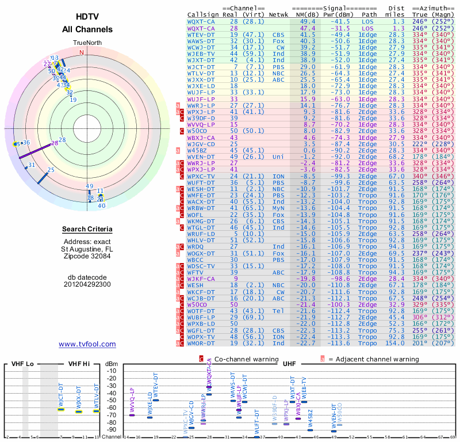
Task: Click the purple channel 28 bar on radar
Action: pyautogui.click(x=35, y=151)
